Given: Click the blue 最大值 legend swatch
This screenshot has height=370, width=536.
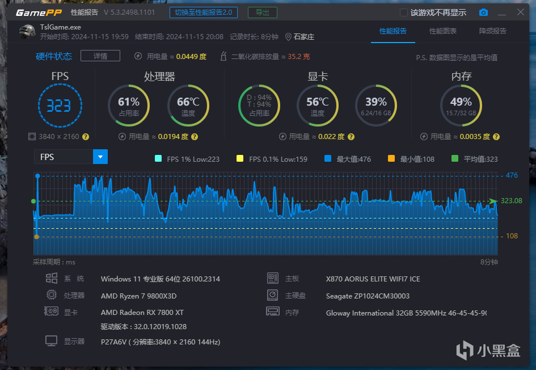Looking at the screenshot, I should (328, 158).
